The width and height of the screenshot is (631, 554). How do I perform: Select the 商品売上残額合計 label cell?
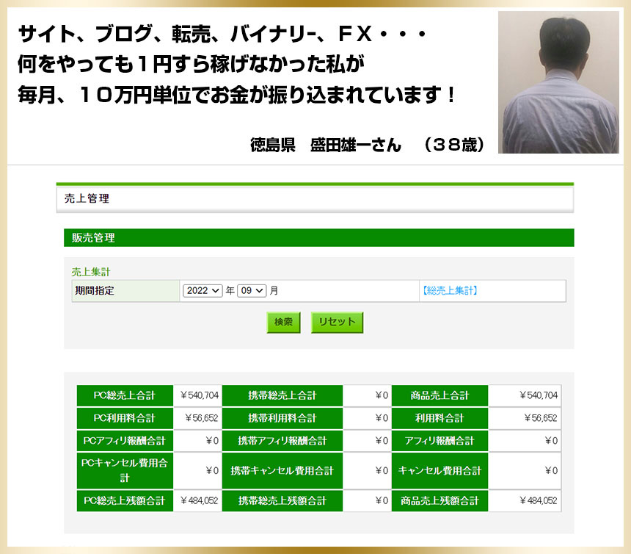click(439, 500)
